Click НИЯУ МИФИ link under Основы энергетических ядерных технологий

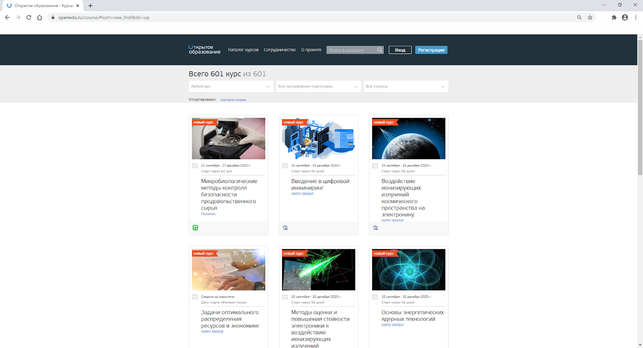[393, 325]
